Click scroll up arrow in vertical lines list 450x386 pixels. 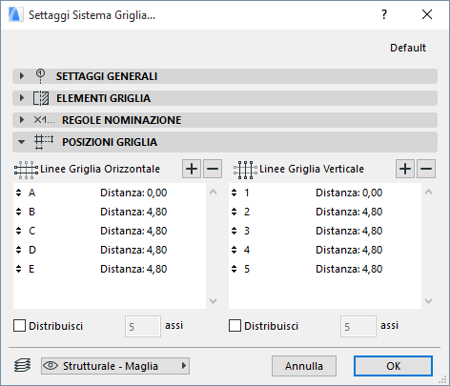click(428, 192)
